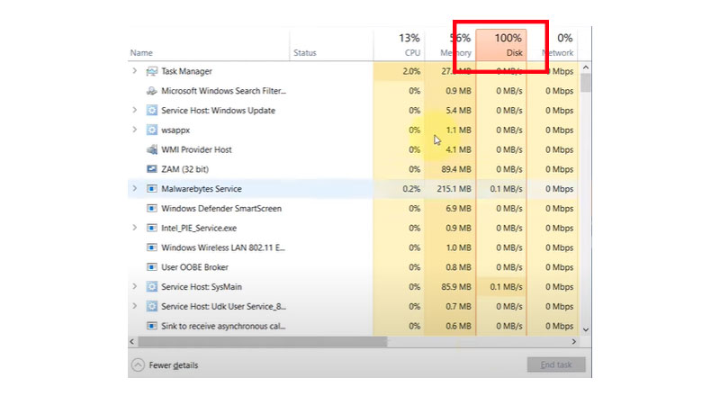720x405 pixels.
Task: Select the Service Host: SysMain name
Action: pyautogui.click(x=201, y=287)
